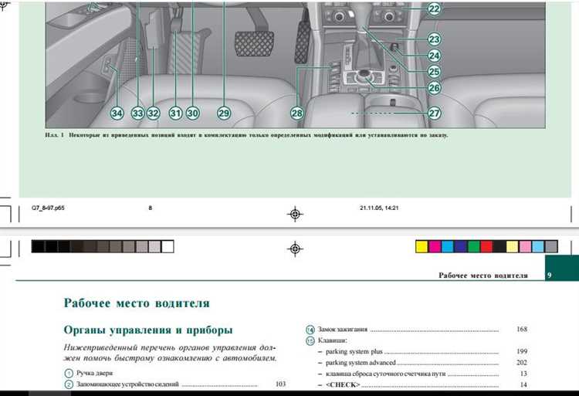Click the circled number 34 callout
The width and height of the screenshot is (579, 396).
pos(117,113)
